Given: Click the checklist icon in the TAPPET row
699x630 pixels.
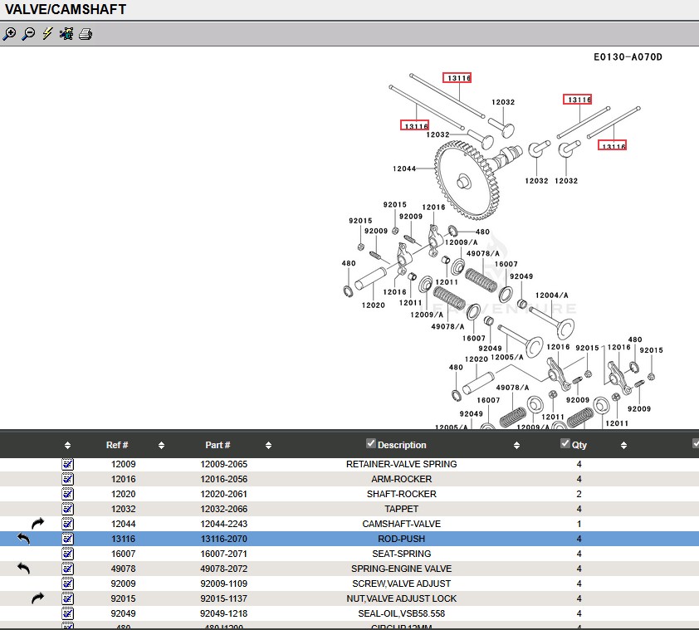Looking at the screenshot, I should point(68,509).
